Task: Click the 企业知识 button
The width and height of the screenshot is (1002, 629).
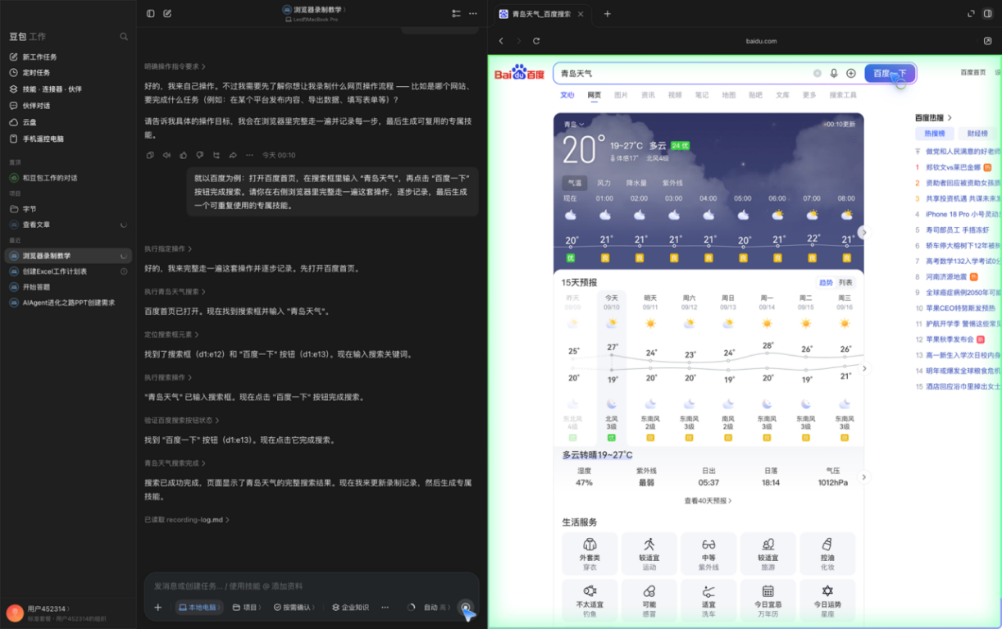Action: pos(350,608)
